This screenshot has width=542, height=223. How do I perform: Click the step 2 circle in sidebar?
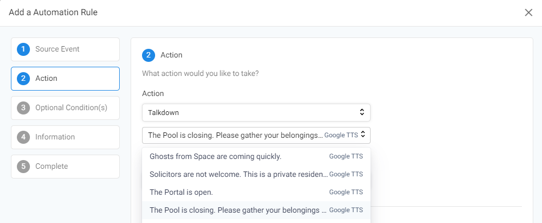[23, 79]
